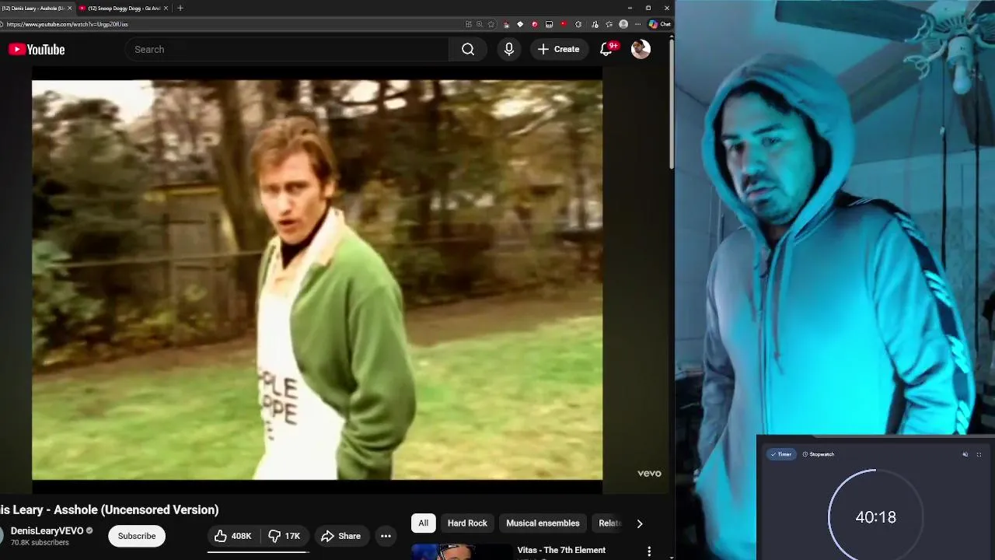
Task: Open options menu for Vitas 7th Element
Action: [x=649, y=551]
